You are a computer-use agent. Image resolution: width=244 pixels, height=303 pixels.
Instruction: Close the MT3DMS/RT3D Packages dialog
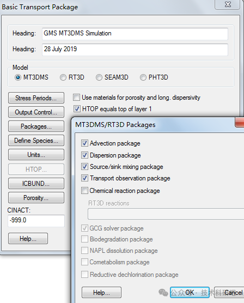(240, 122)
